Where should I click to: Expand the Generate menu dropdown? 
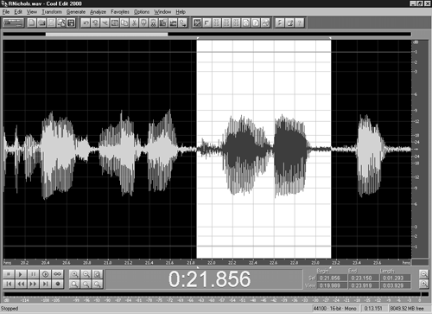point(76,12)
